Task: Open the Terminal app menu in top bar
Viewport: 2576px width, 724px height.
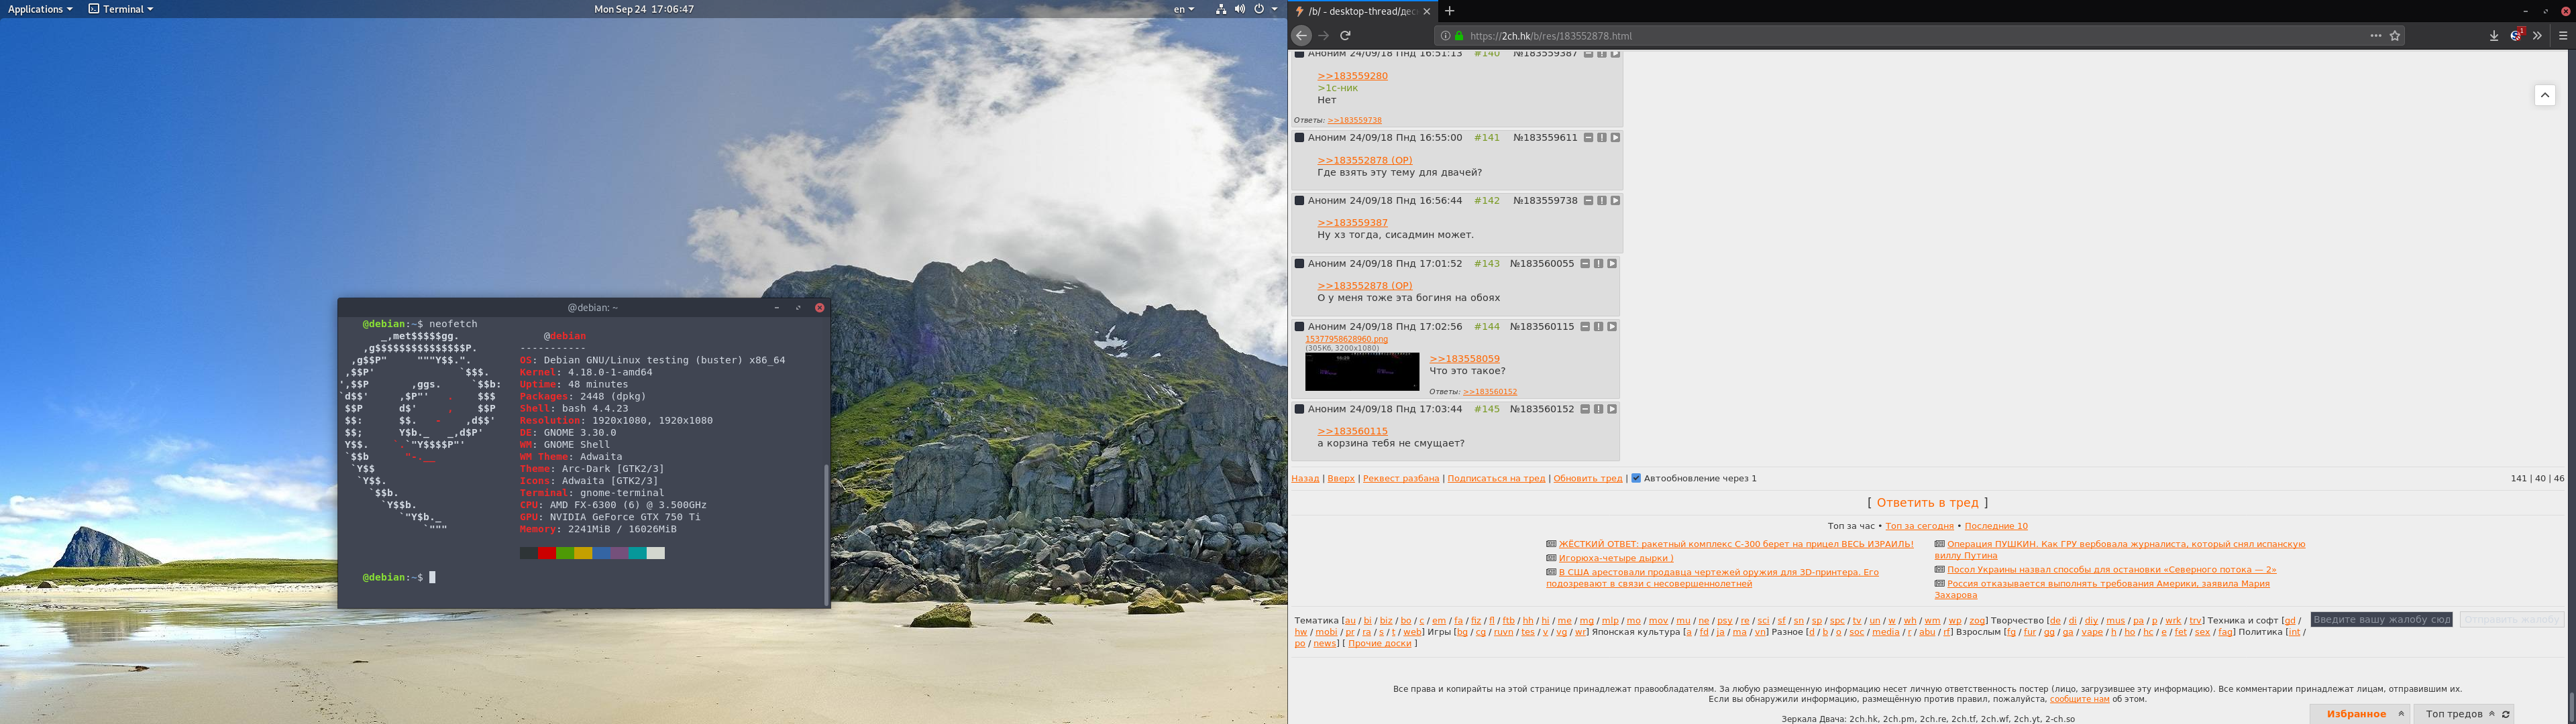Action: (x=121, y=9)
